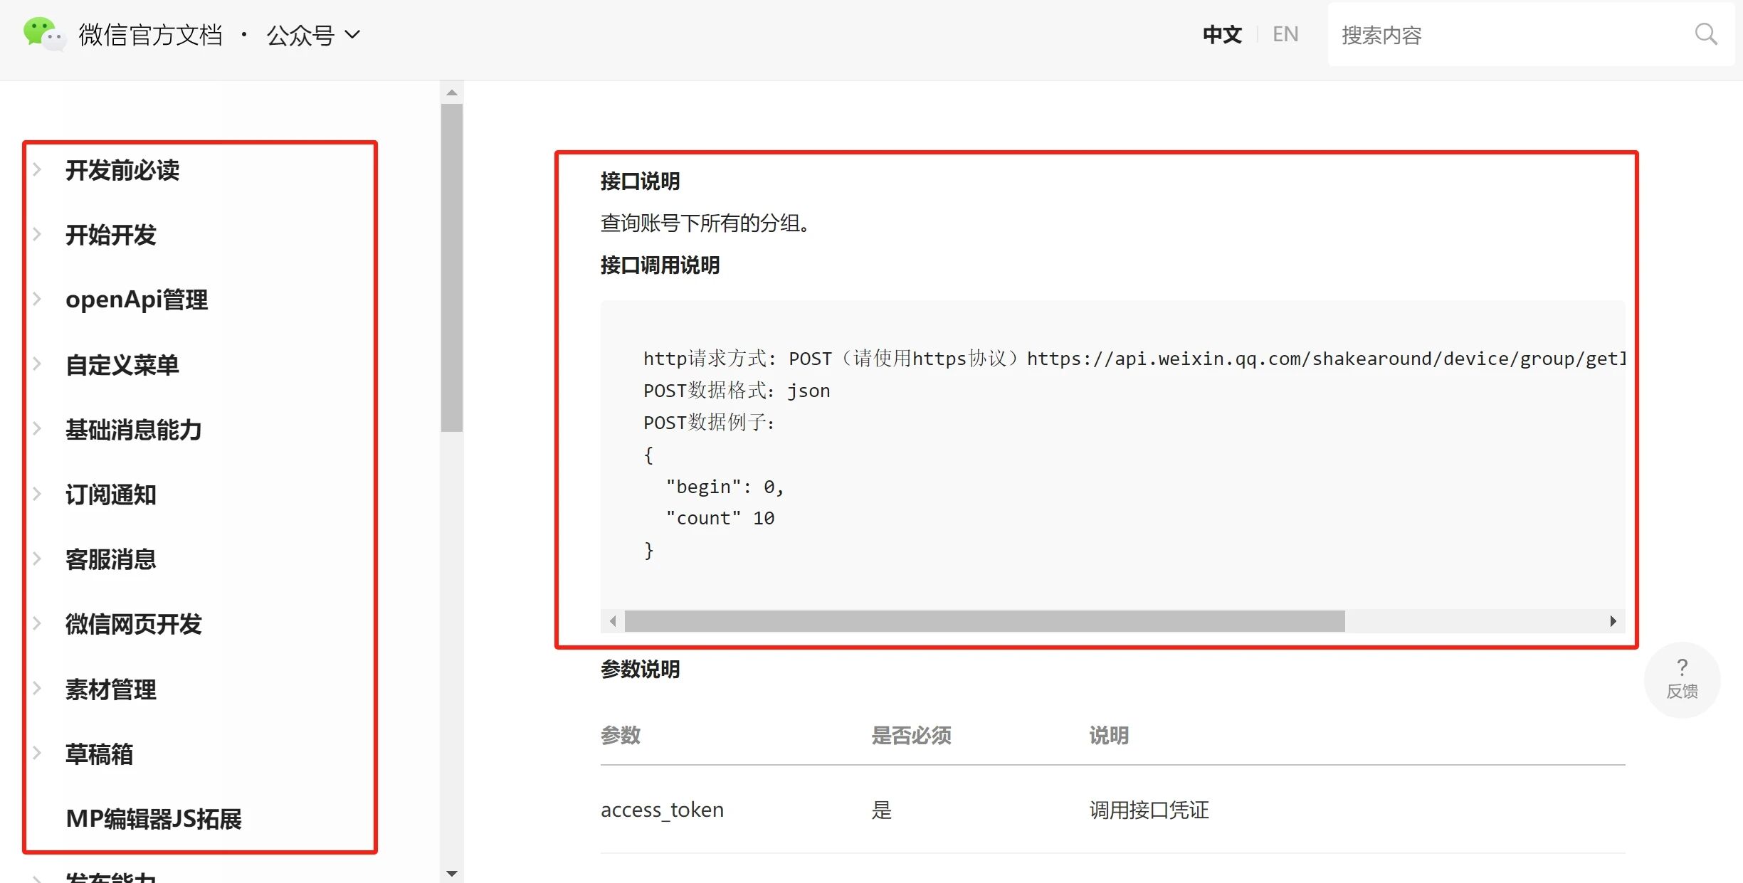
Task: Expand the 素材管理 chevron
Action: 37,689
